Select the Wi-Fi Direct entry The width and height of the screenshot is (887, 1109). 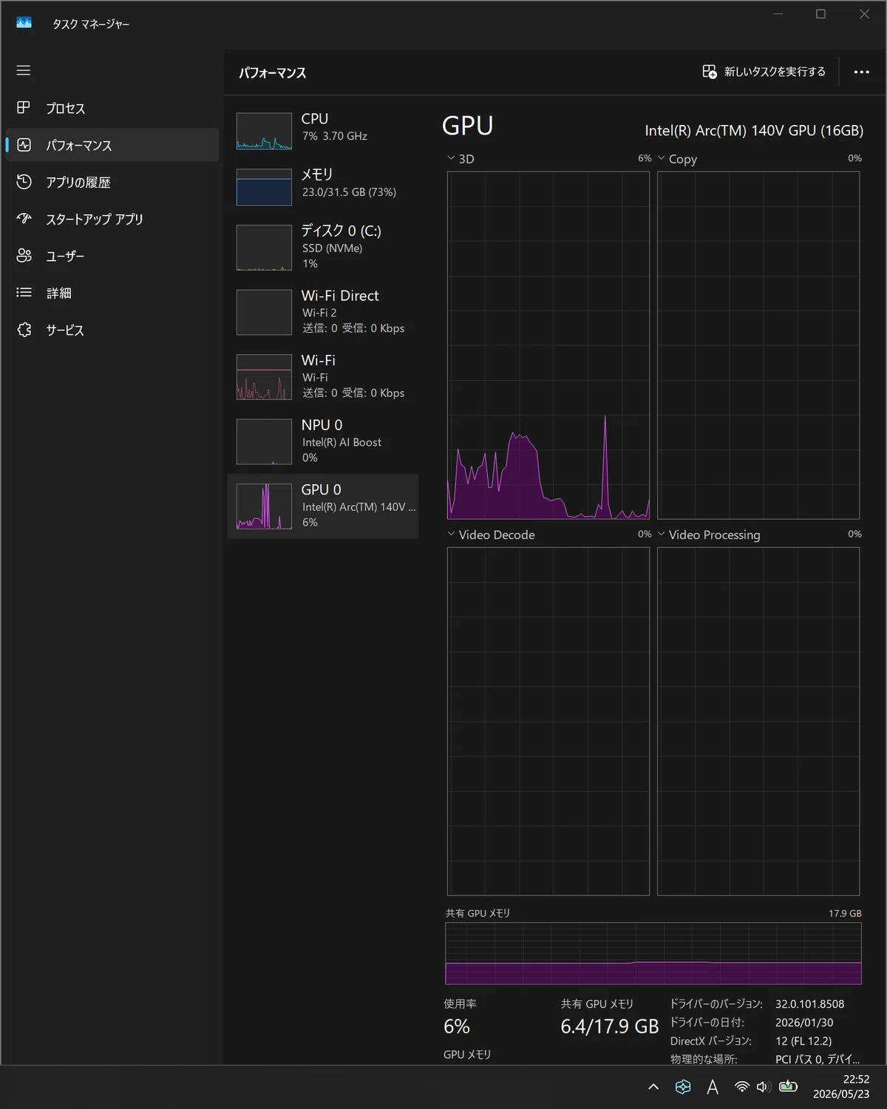(x=322, y=312)
